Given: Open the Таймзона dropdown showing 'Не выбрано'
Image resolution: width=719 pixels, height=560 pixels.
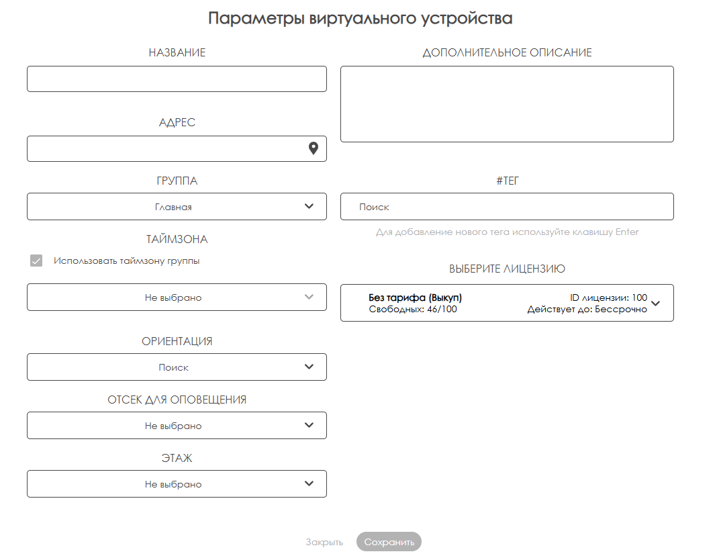Looking at the screenshot, I should (173, 297).
